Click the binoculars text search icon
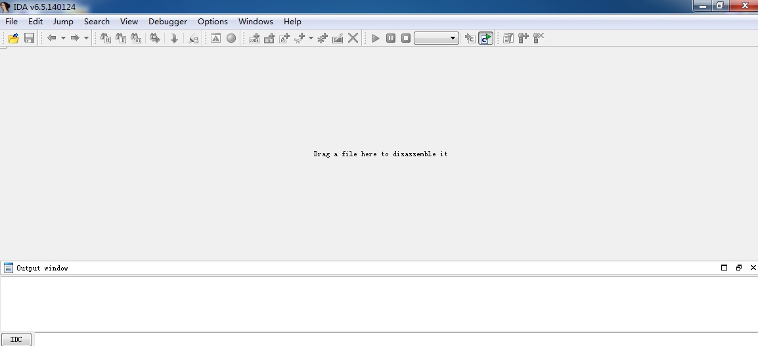 coord(121,38)
